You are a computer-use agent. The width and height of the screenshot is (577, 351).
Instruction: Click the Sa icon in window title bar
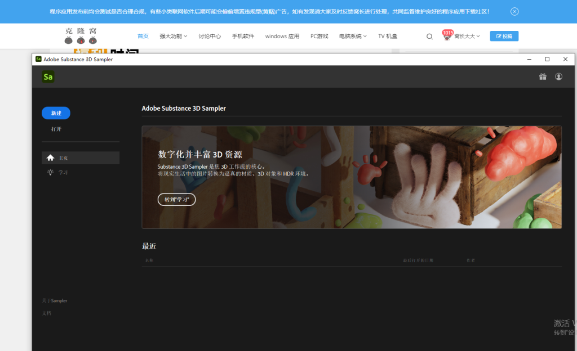point(38,59)
